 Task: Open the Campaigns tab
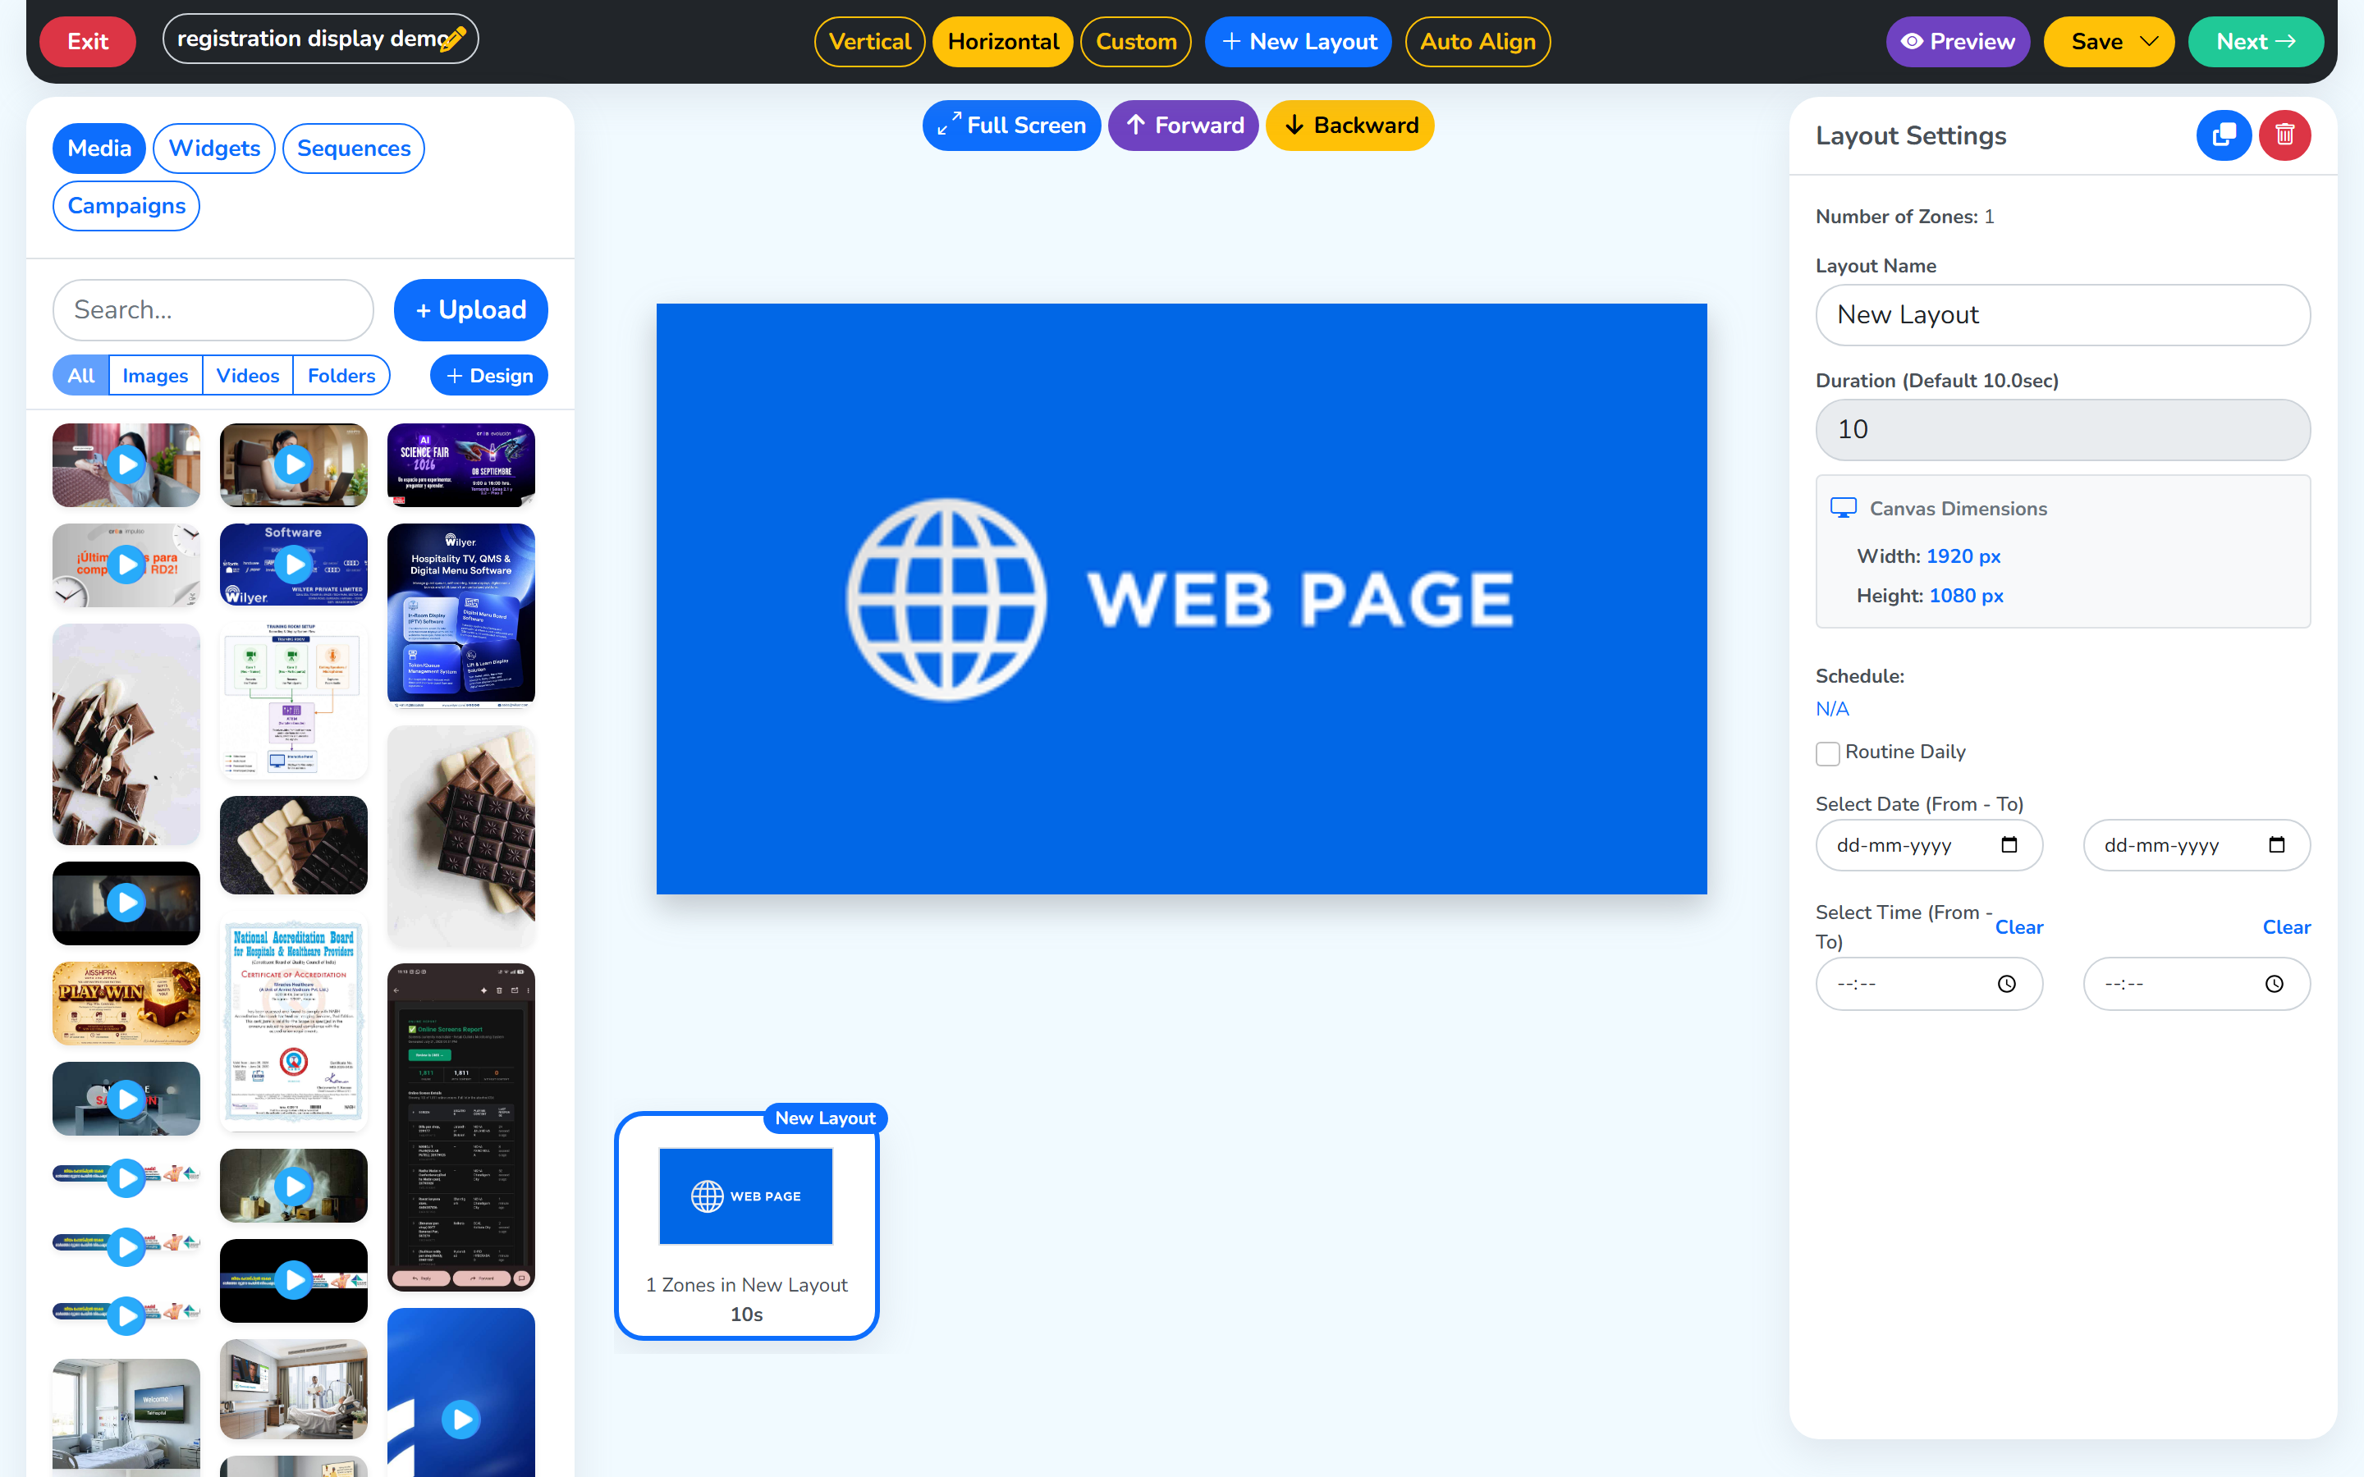pyautogui.click(x=126, y=206)
